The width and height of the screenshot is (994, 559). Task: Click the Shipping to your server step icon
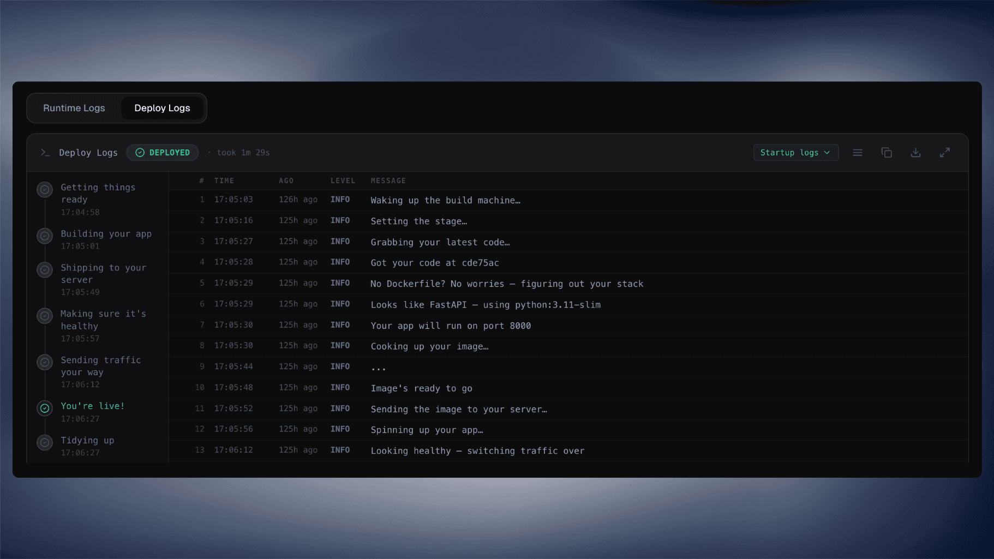pos(45,270)
